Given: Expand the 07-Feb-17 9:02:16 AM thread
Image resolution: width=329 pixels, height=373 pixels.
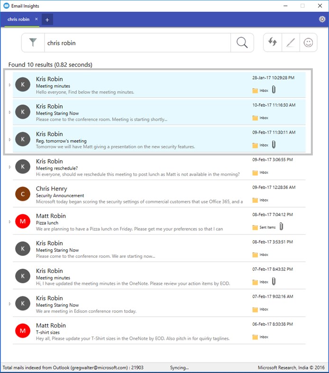Looking at the screenshot, I should coord(10,303).
